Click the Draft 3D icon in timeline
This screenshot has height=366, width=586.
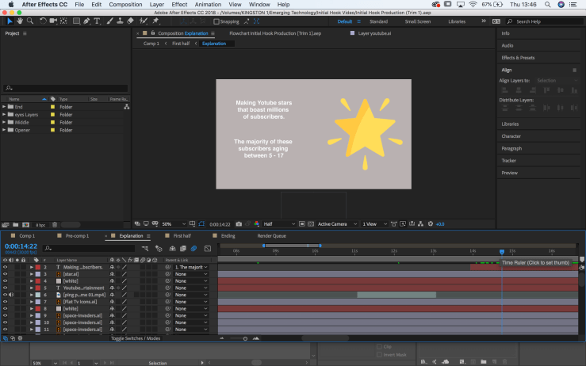159,249
